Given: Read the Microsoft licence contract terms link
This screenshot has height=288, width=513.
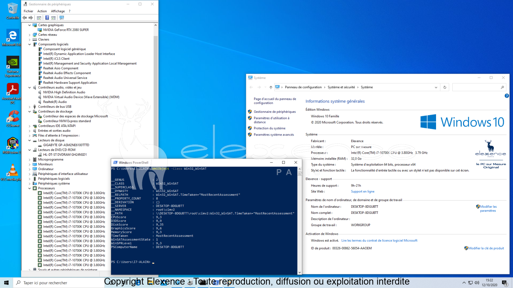Looking at the screenshot, I should tap(379, 241).
